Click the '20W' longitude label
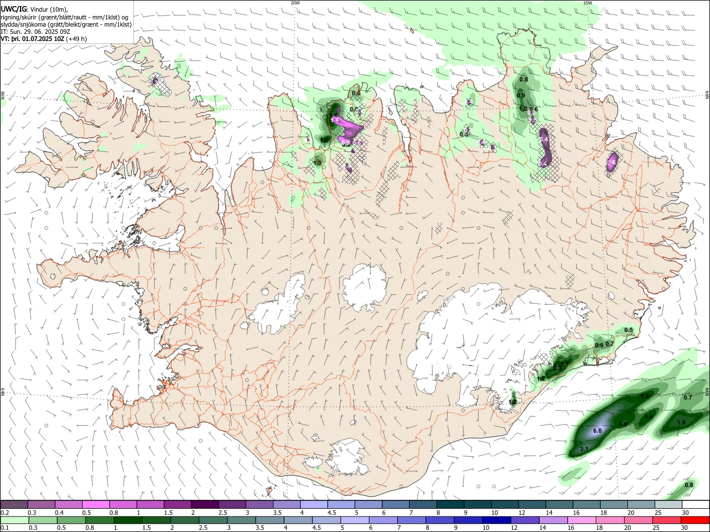The width and height of the screenshot is (710, 532). coord(295,3)
